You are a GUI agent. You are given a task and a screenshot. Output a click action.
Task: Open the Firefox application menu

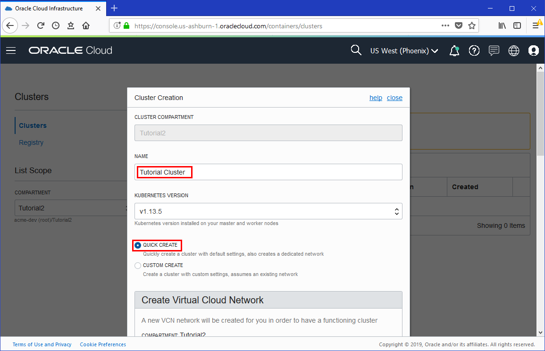pyautogui.click(x=536, y=26)
